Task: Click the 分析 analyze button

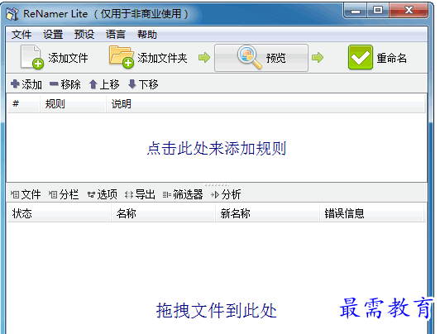Action: (226, 194)
